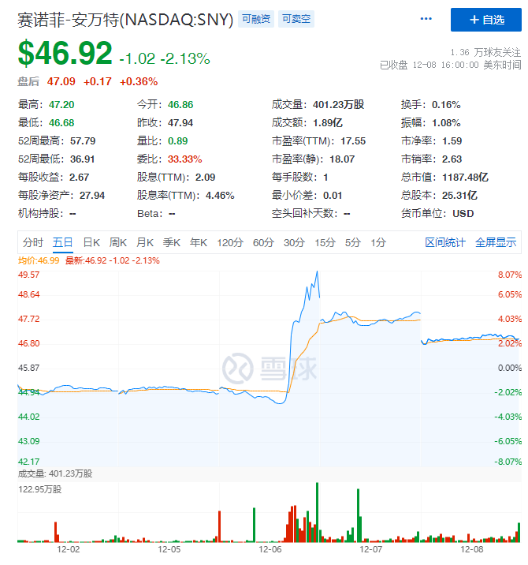Switch to the 日K chart tab
The image size is (528, 565).
coord(91,242)
